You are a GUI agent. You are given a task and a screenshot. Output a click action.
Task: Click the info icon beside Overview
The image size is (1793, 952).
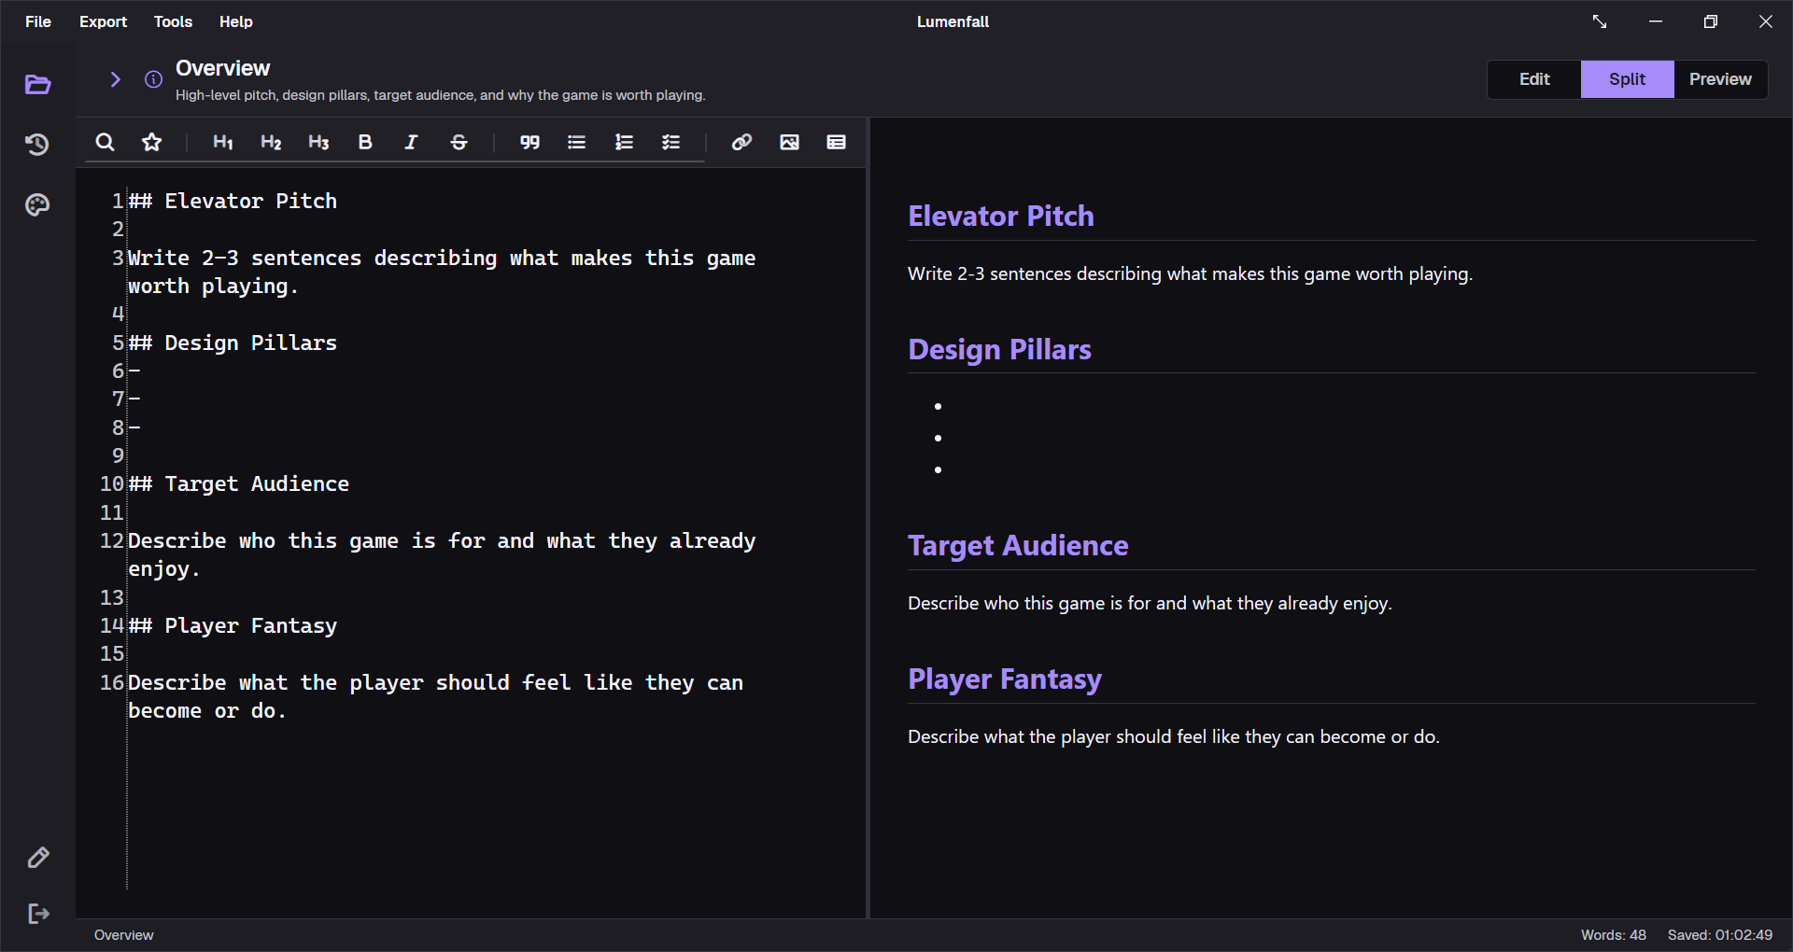pos(153,79)
